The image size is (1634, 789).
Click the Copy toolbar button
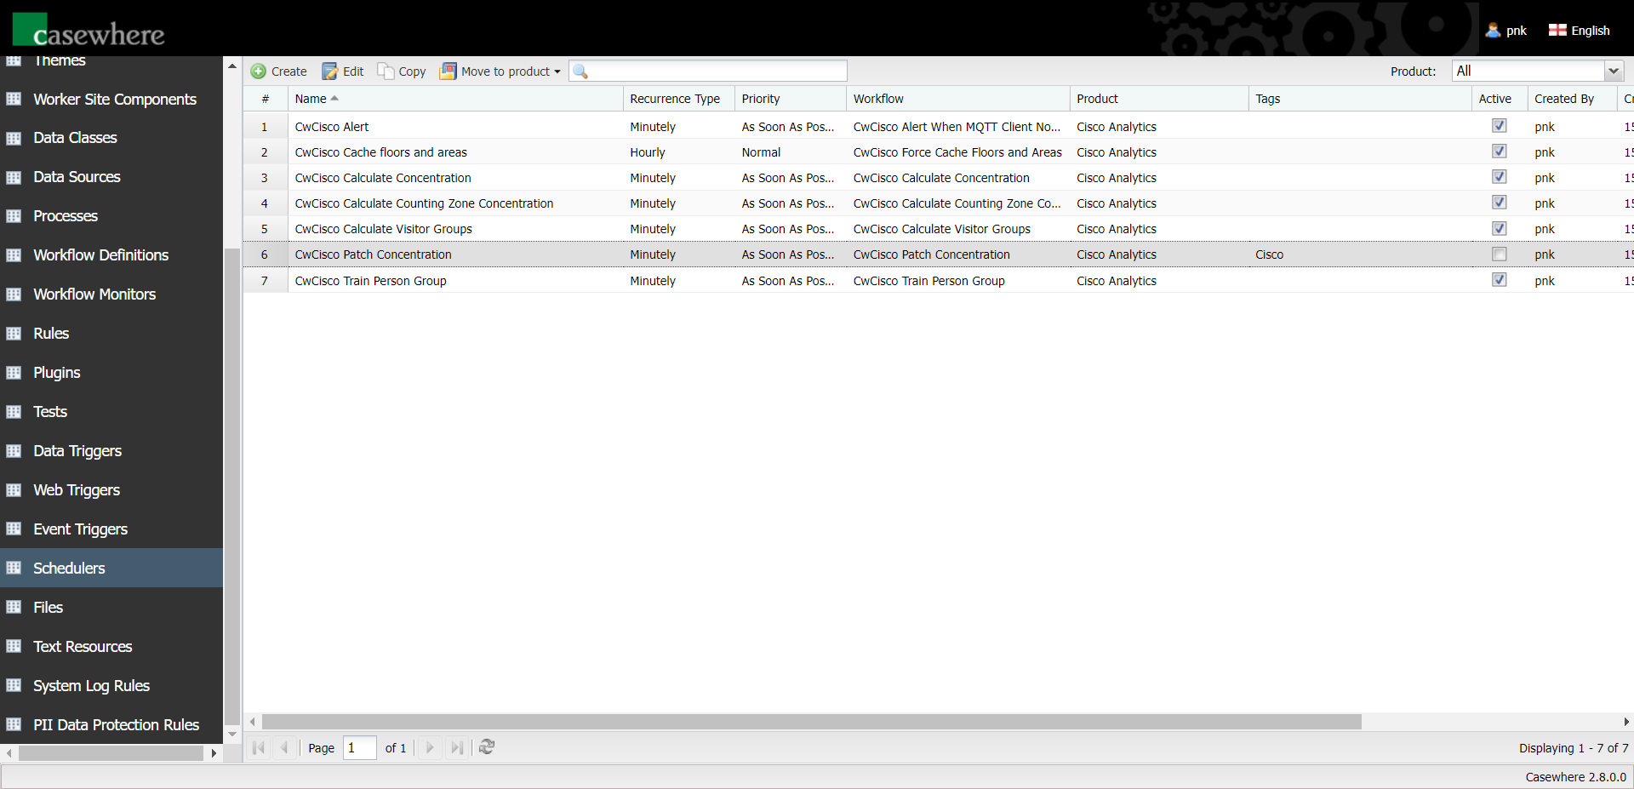tap(402, 71)
